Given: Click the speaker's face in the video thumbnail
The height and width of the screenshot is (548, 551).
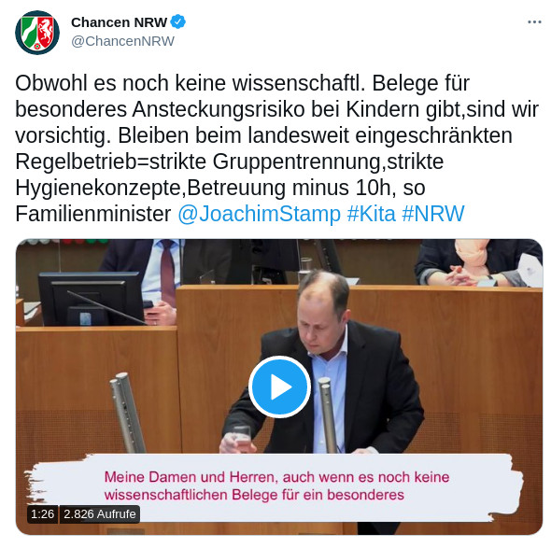Looking at the screenshot, I should (x=318, y=325).
